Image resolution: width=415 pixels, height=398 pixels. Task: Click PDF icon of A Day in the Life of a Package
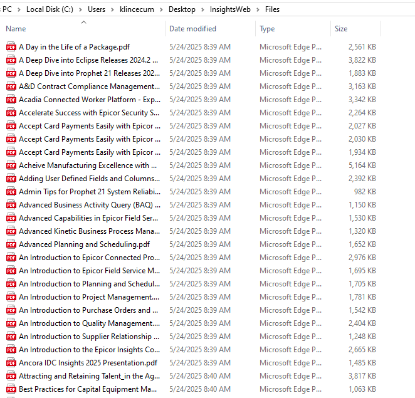click(11, 47)
